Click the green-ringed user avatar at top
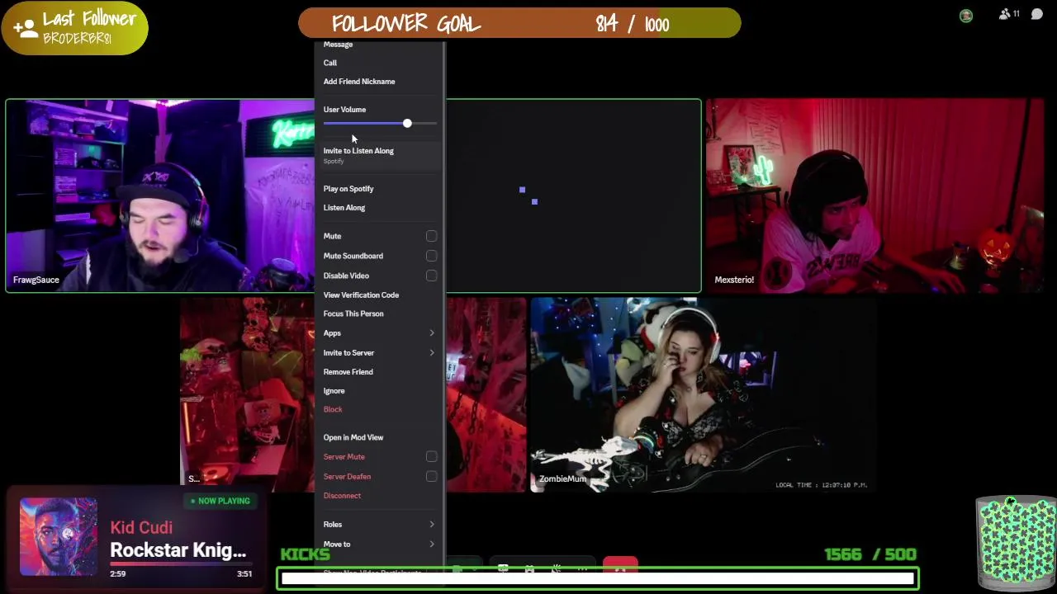Image resolution: width=1057 pixels, height=594 pixels. 966,15
